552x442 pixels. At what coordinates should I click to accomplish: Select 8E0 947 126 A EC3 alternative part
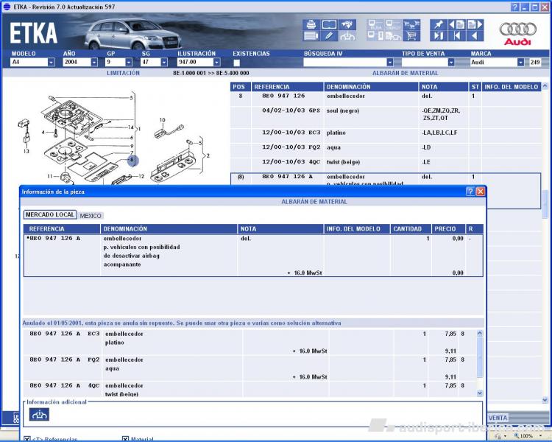(250, 343)
